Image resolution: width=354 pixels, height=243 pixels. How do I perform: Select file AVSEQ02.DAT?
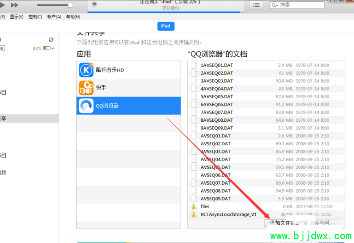(x=266, y=144)
